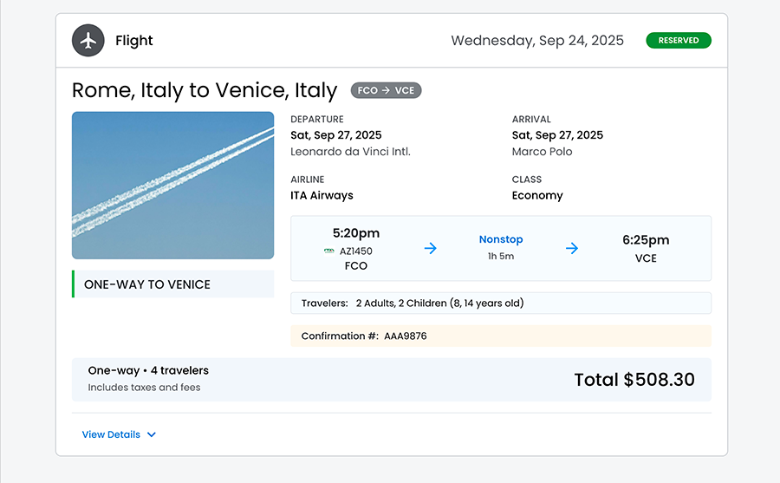
Task: Click the confirmation number AAA9876
Action: pyautogui.click(x=406, y=336)
